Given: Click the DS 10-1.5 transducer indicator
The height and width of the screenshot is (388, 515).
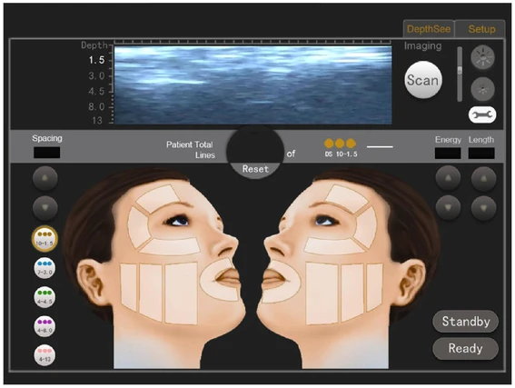Looking at the screenshot, I should click(x=341, y=148).
